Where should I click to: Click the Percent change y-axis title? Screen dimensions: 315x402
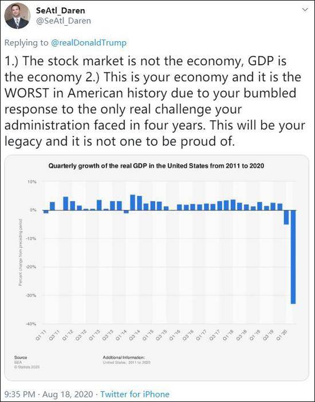click(x=20, y=252)
